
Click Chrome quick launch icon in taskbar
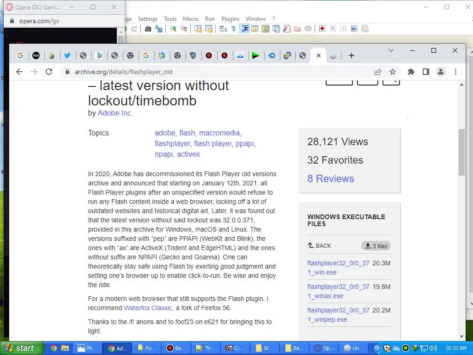coord(54,348)
